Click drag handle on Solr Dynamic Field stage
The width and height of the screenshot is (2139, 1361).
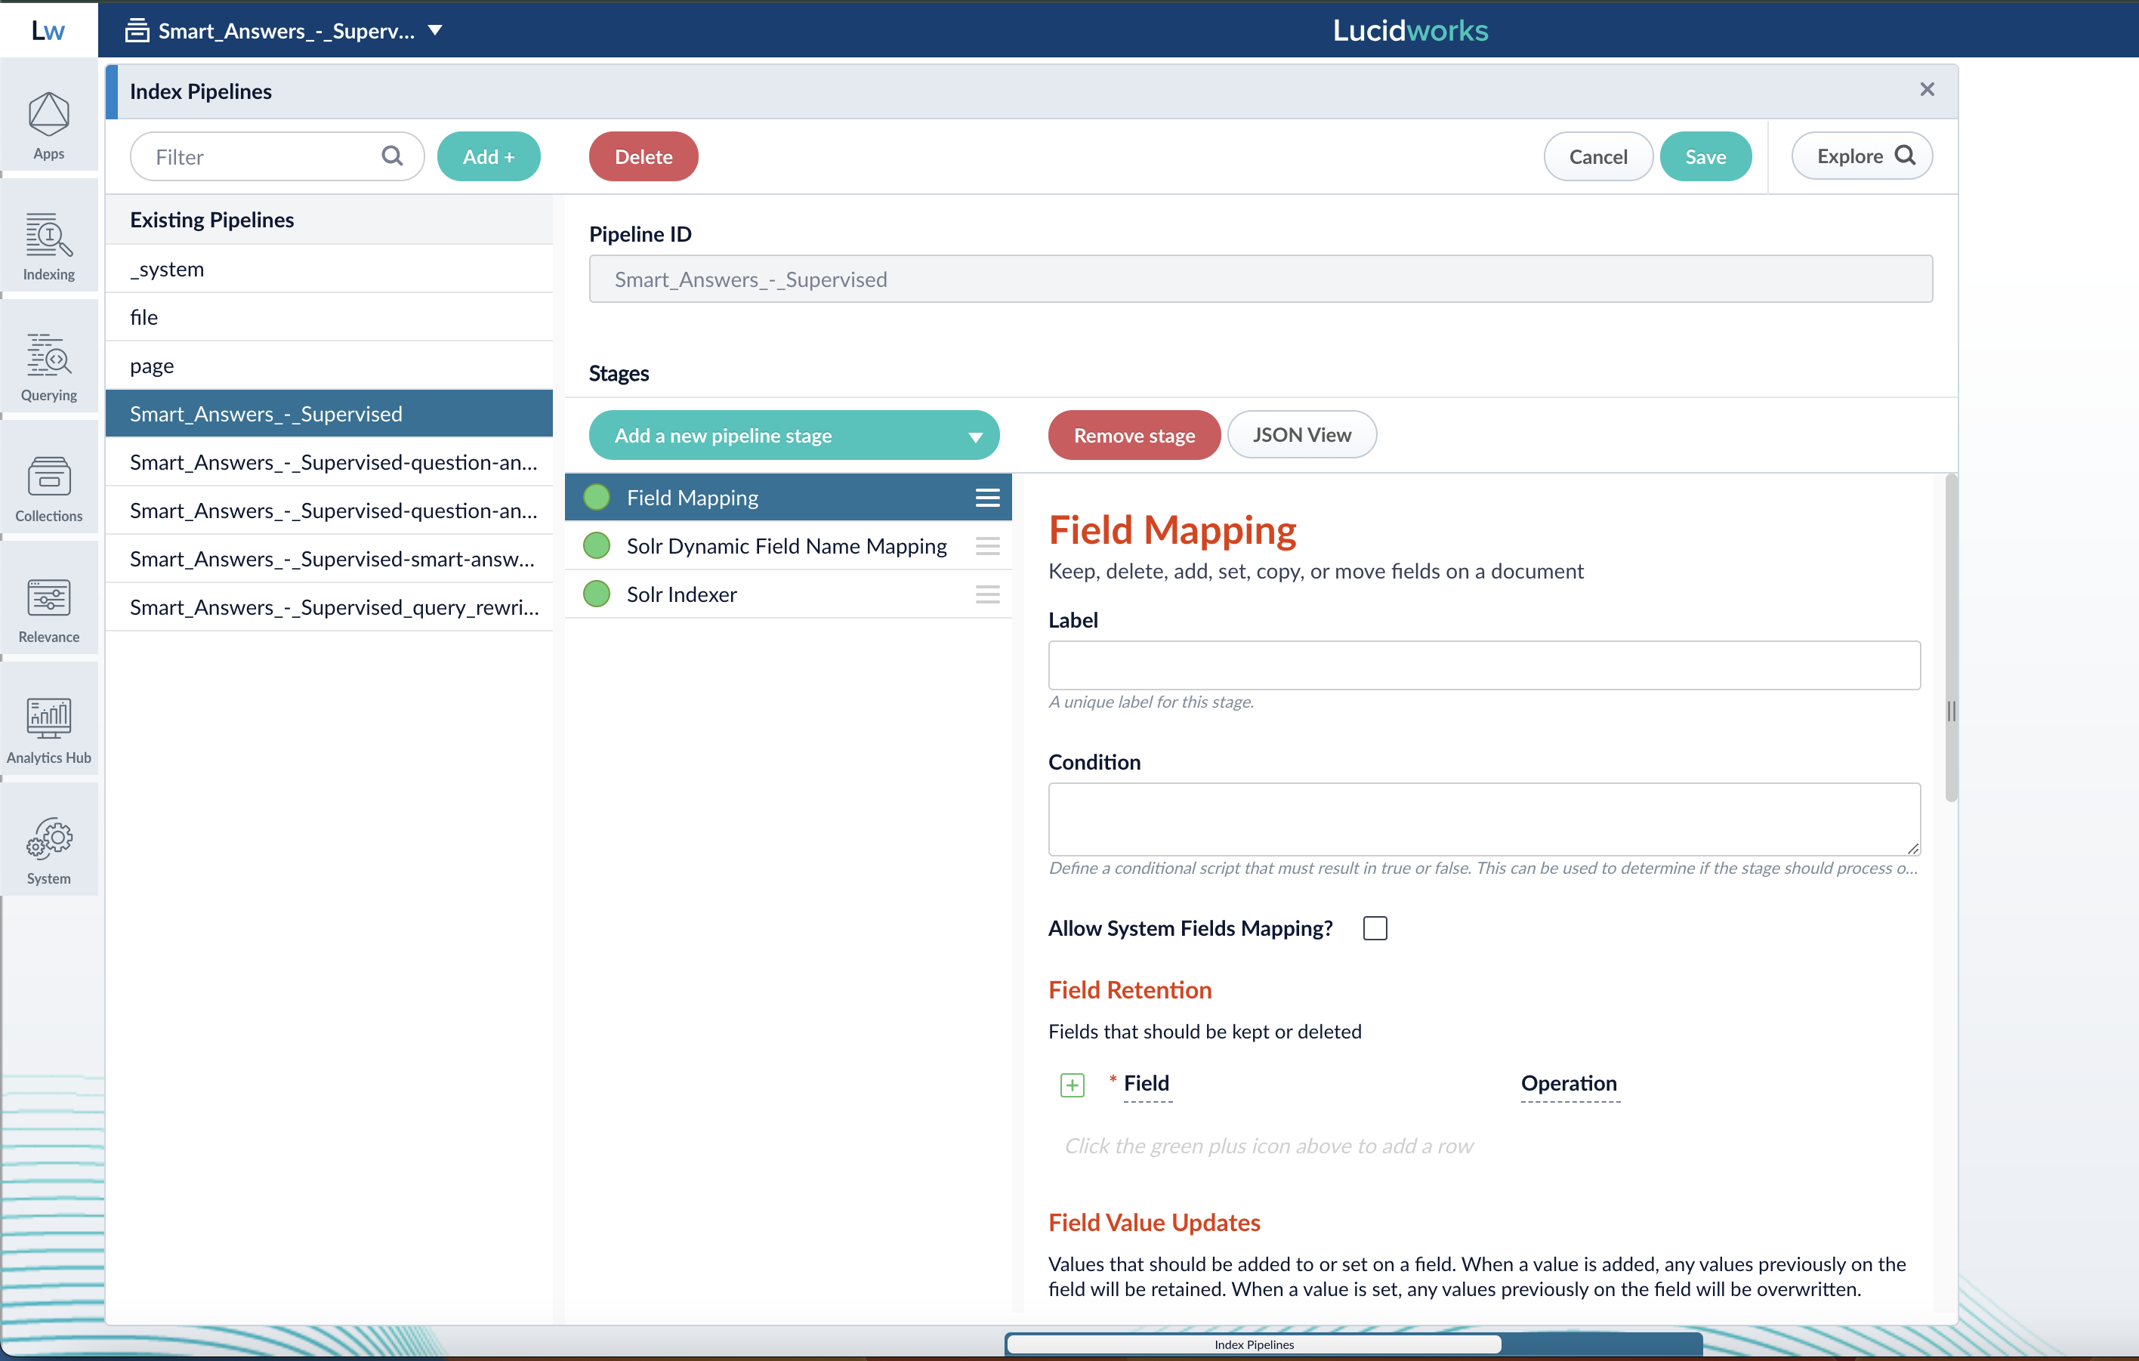(987, 546)
